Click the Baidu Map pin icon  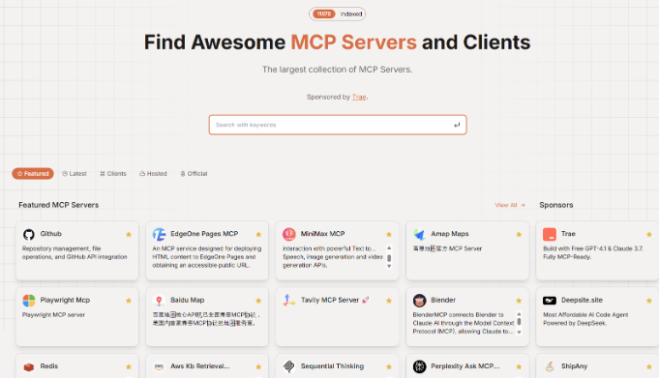[x=159, y=301]
